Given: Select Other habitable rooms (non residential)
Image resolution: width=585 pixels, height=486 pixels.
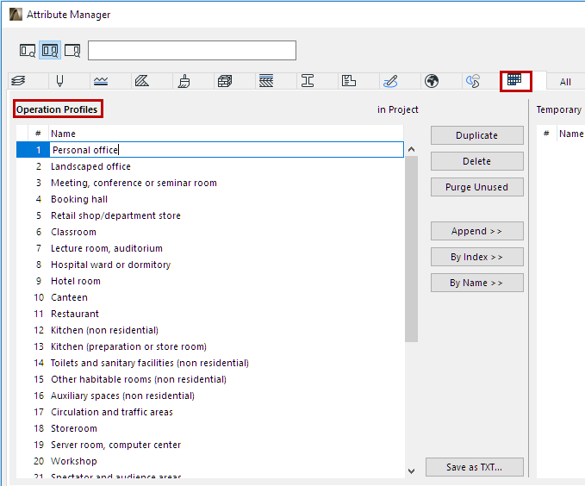Looking at the screenshot, I should (x=210, y=379).
